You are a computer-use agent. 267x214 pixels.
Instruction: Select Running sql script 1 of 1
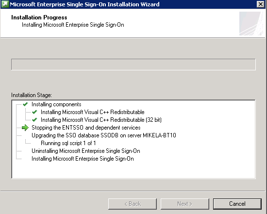click(x=68, y=143)
